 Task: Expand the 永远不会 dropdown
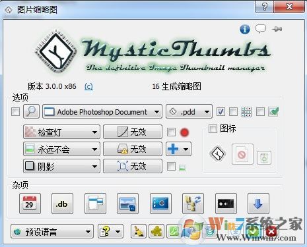pos(61,149)
